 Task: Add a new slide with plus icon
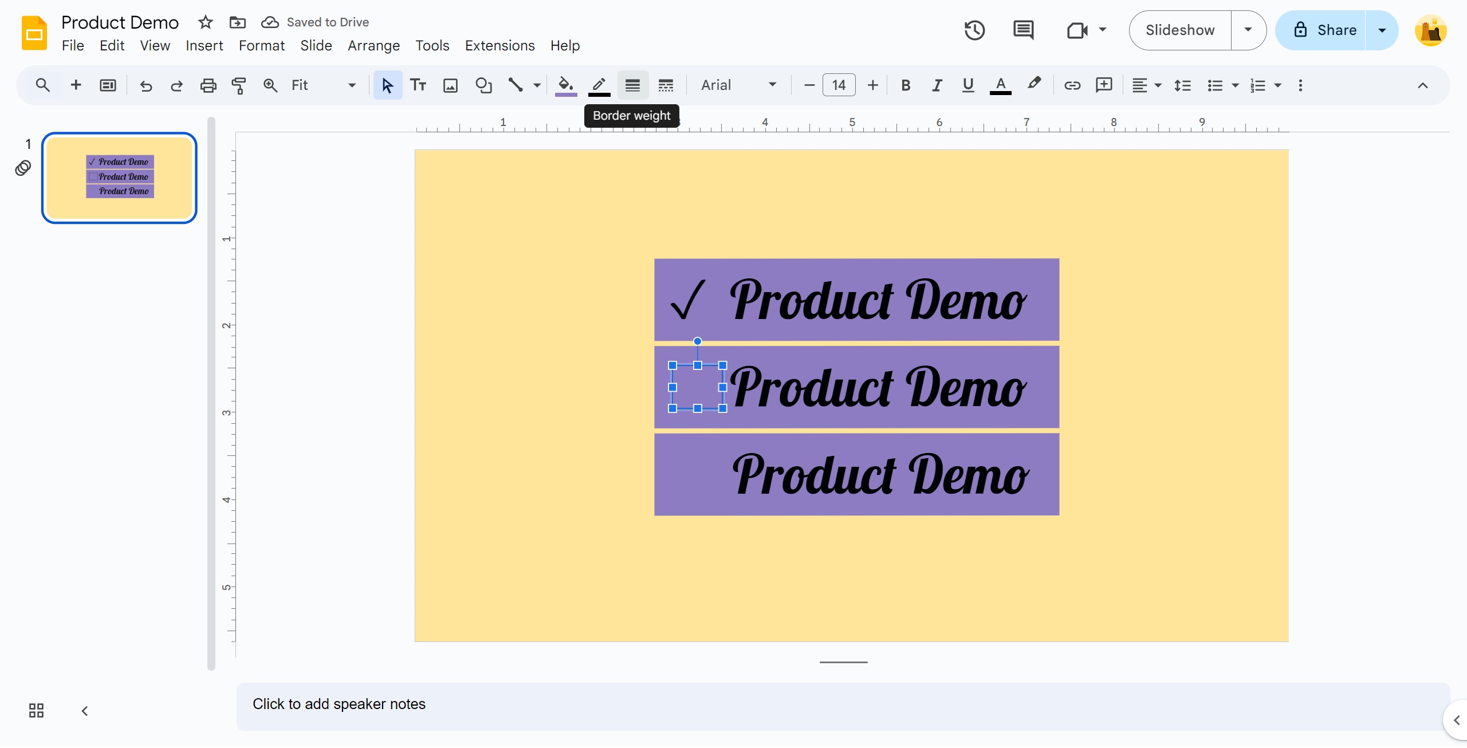point(76,85)
